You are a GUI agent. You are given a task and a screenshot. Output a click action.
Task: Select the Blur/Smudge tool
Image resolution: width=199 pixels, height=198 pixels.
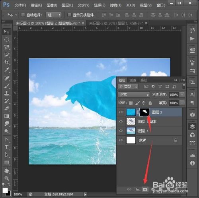[x=6, y=124]
